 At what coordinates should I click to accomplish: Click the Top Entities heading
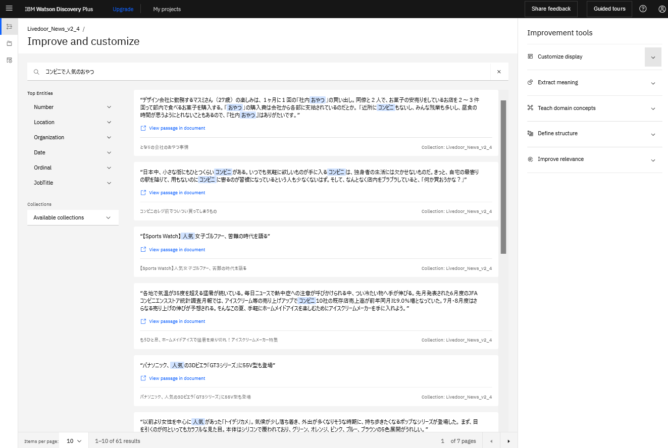[x=40, y=93]
